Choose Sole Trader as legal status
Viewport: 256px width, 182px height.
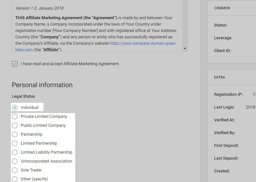coord(15,170)
